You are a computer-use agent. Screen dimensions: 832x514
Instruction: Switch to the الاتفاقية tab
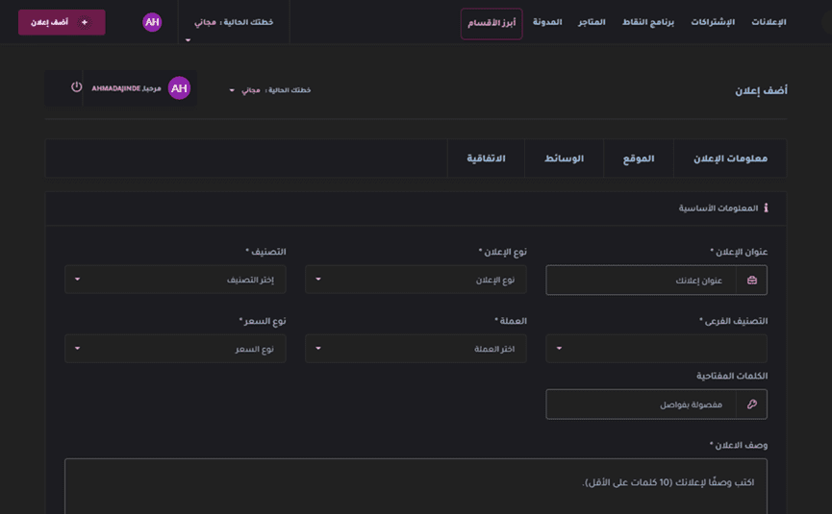(x=486, y=159)
